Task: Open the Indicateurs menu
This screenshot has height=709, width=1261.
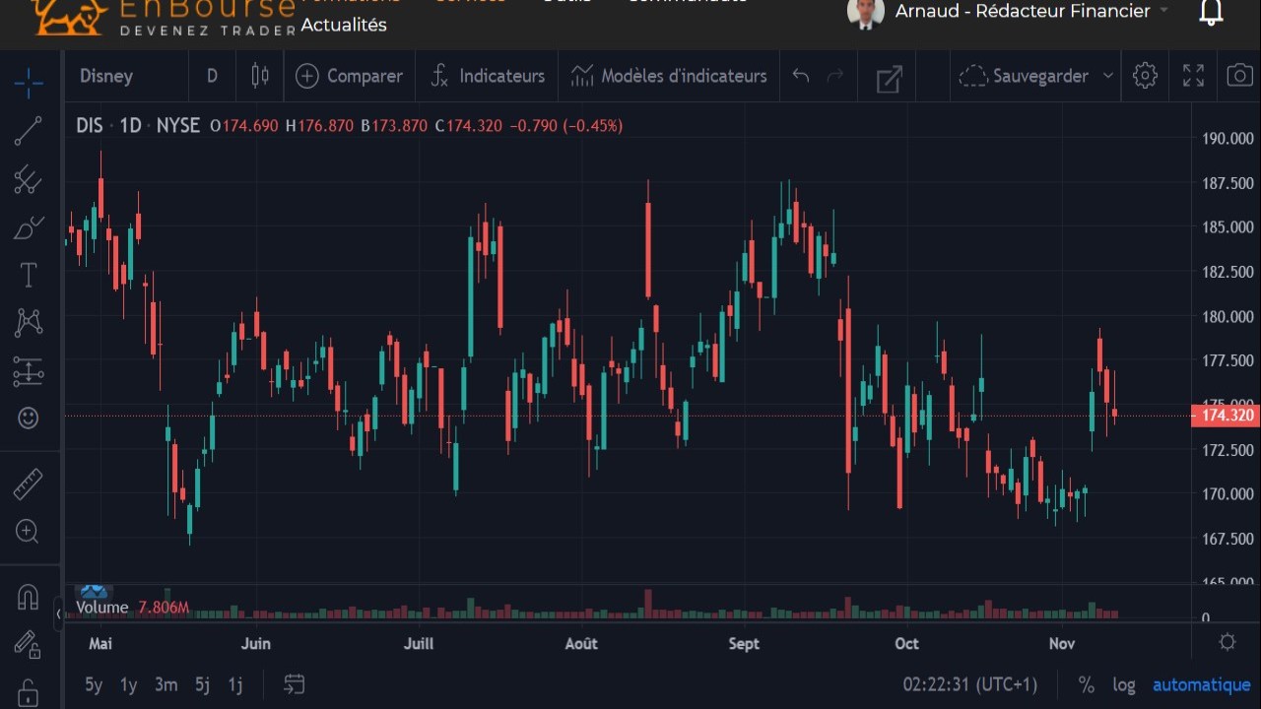Action: click(x=488, y=76)
